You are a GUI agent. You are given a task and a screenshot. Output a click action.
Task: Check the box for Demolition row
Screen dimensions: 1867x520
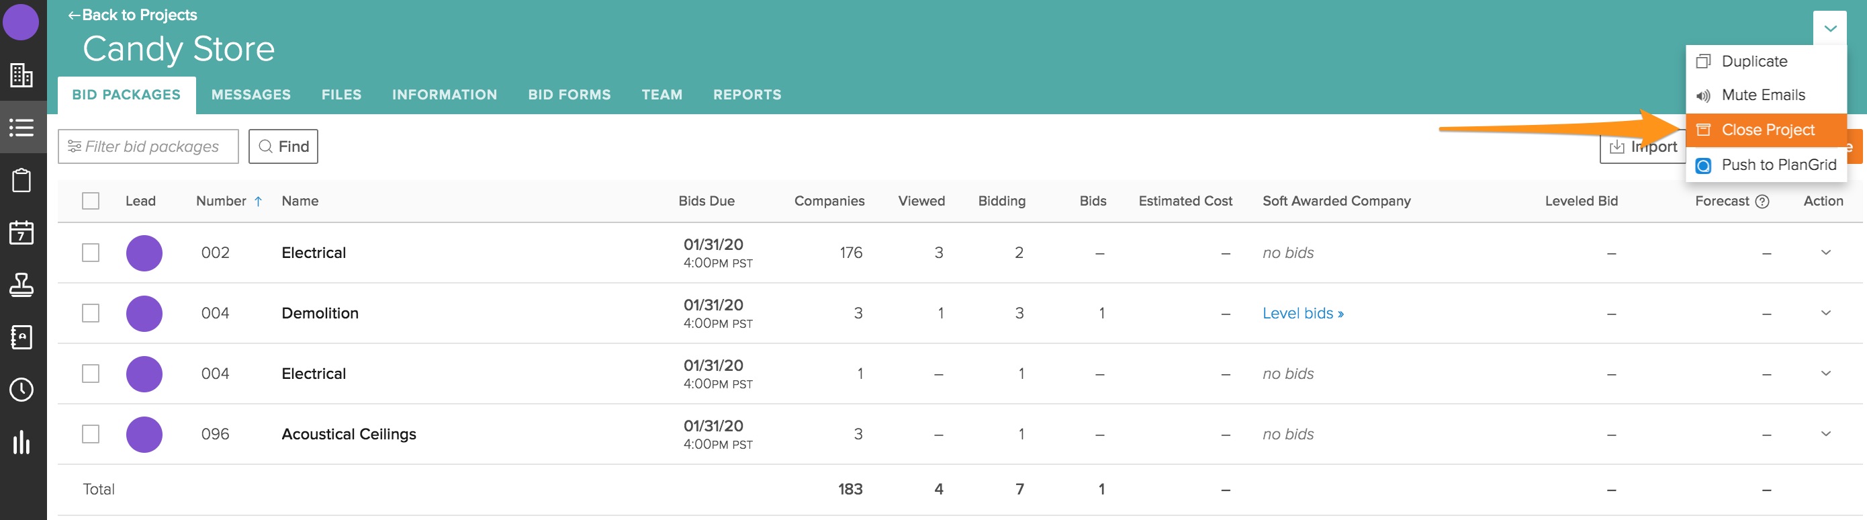coord(91,313)
